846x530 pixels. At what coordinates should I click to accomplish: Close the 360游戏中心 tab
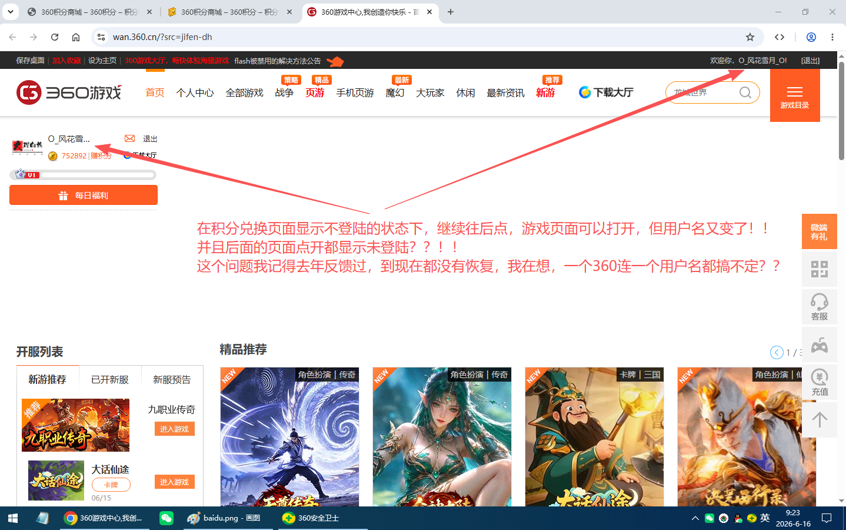(429, 12)
